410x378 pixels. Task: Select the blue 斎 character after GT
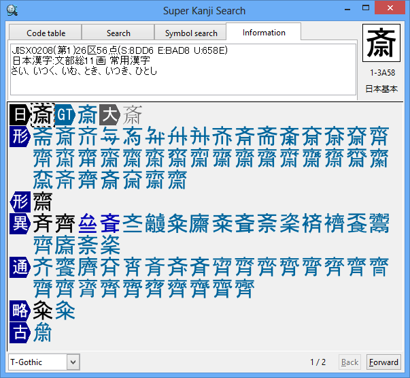click(88, 114)
